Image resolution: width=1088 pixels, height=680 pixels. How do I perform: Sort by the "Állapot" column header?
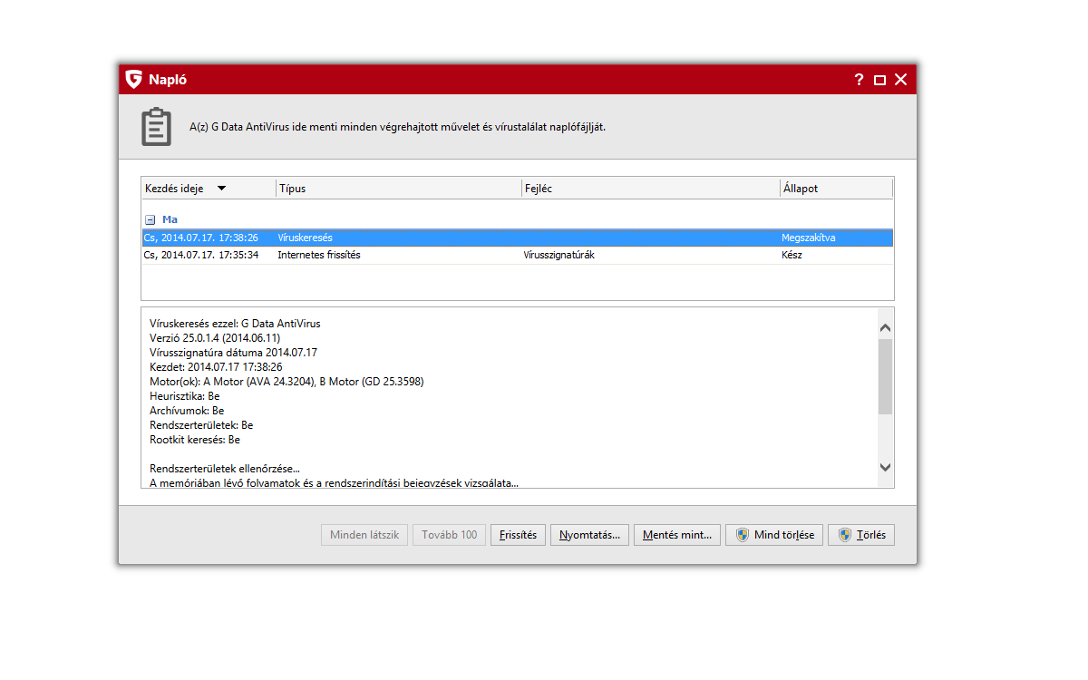[x=836, y=189]
